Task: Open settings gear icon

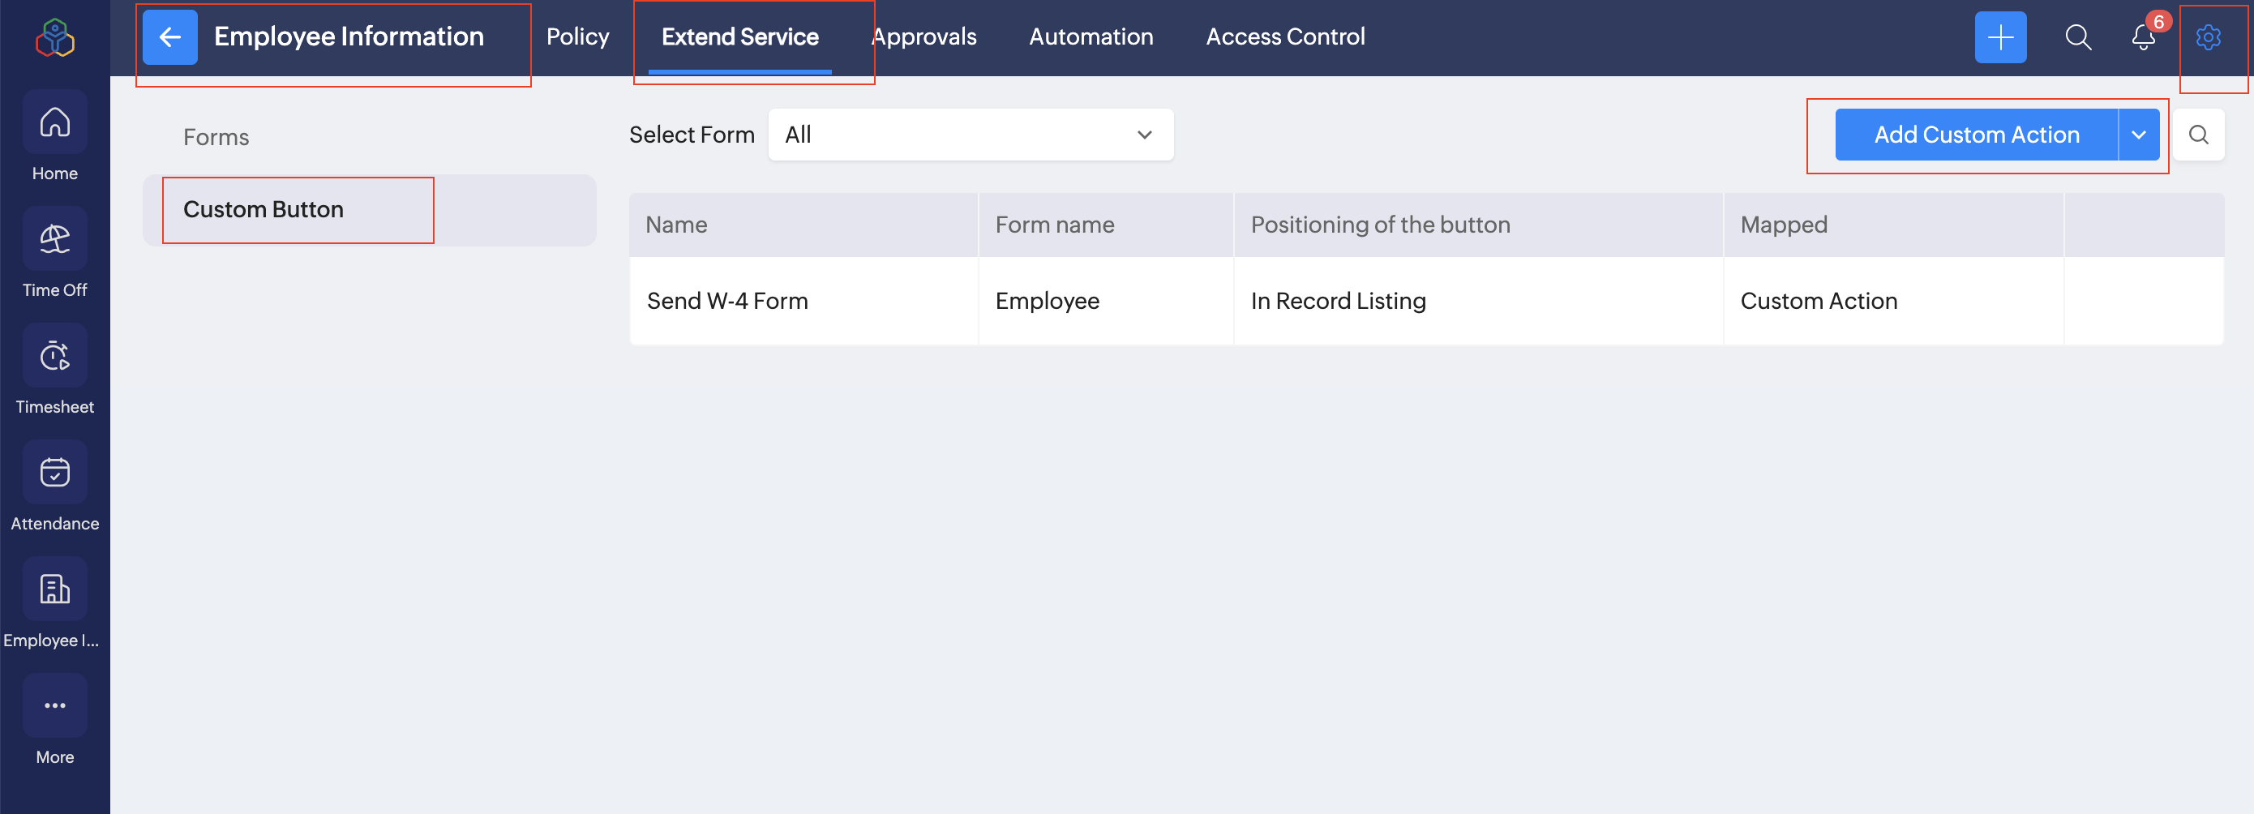Action: [x=2208, y=36]
